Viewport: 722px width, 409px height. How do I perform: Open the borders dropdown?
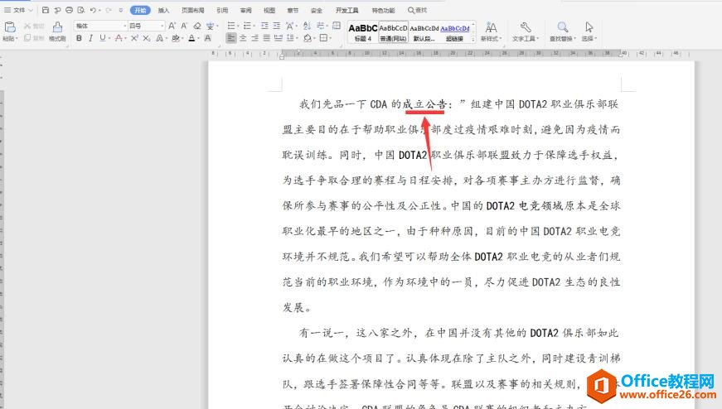pos(332,38)
